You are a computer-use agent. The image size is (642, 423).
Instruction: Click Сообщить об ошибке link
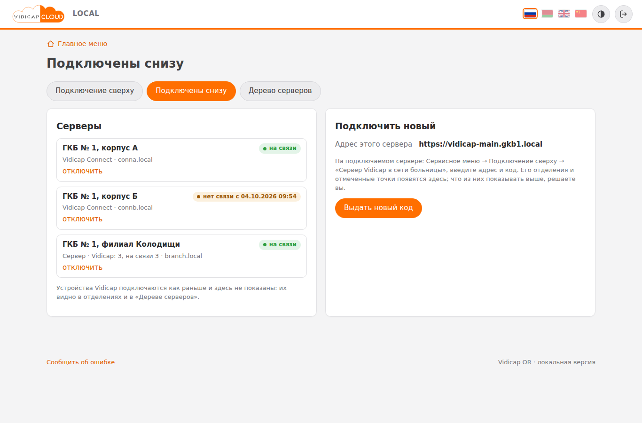[x=80, y=362]
